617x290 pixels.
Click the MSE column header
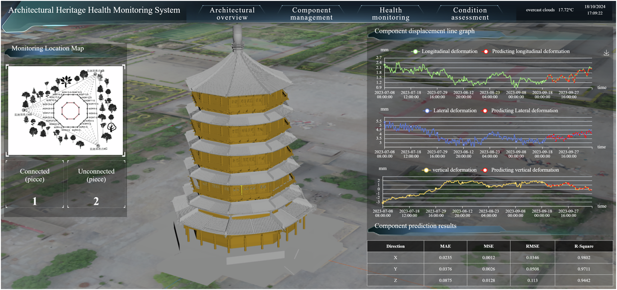tap(488, 246)
